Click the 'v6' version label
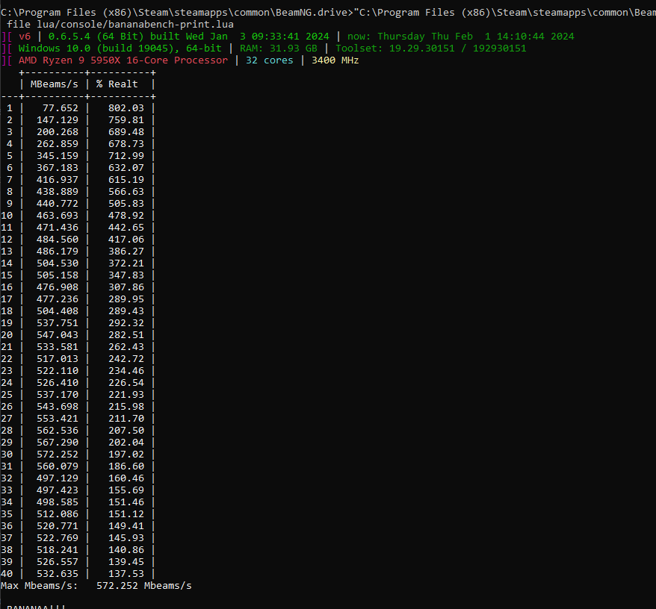 (25, 37)
